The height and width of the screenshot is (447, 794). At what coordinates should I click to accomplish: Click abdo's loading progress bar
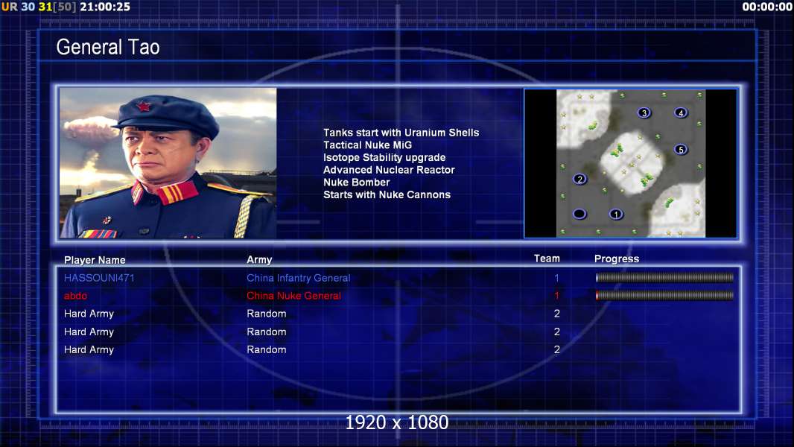(664, 295)
